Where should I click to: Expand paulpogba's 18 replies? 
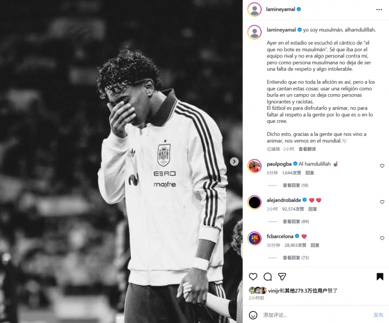click(x=295, y=186)
